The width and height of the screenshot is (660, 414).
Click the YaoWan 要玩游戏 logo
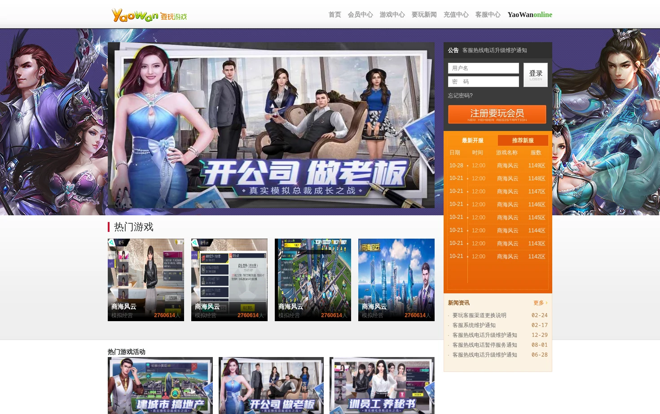(149, 15)
